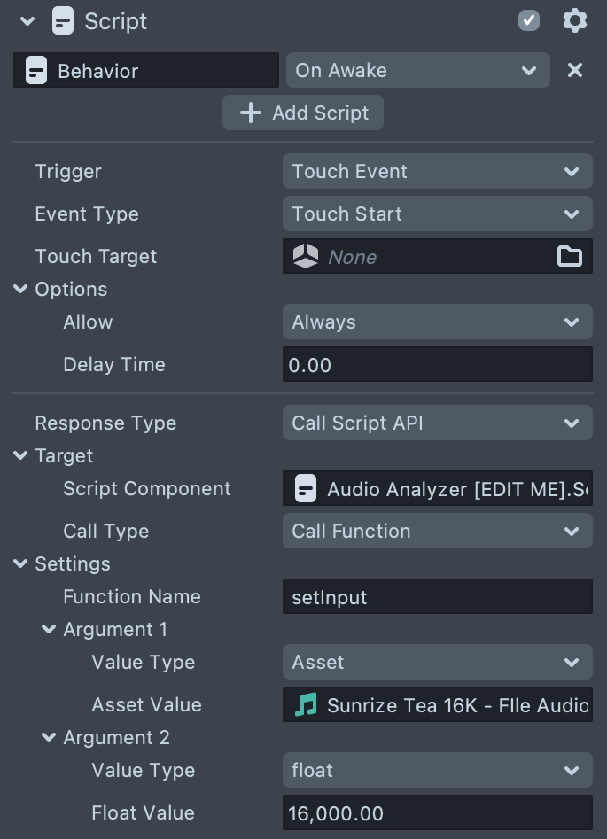Click the Touch Target mesh object icon
The image size is (607, 839).
(x=306, y=256)
